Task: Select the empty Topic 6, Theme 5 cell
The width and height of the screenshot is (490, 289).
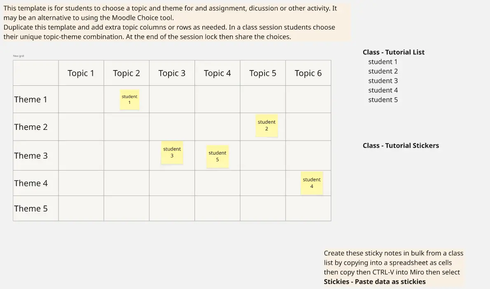Action: click(x=308, y=209)
